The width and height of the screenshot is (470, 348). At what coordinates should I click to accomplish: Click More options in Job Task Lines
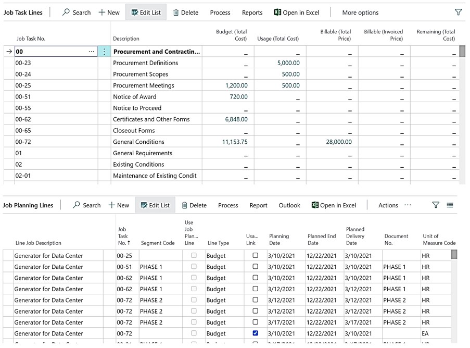click(x=360, y=13)
